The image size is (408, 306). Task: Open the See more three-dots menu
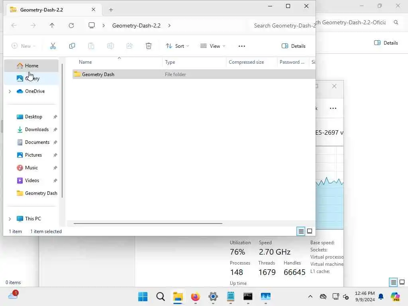[242, 46]
